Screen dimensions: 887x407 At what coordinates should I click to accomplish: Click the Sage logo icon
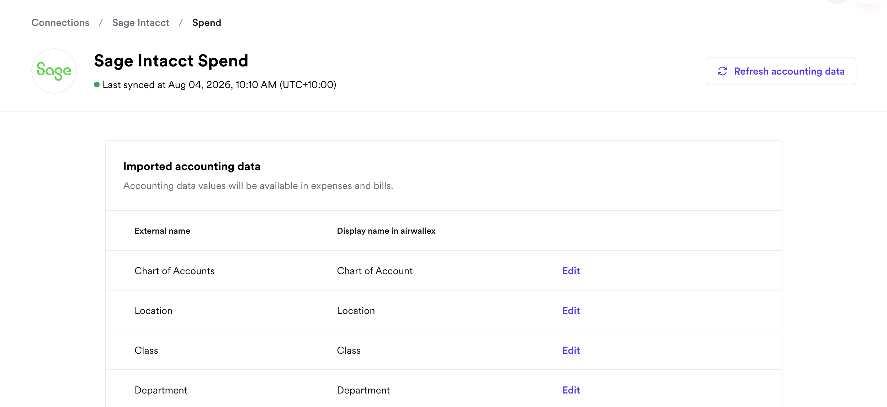point(54,71)
